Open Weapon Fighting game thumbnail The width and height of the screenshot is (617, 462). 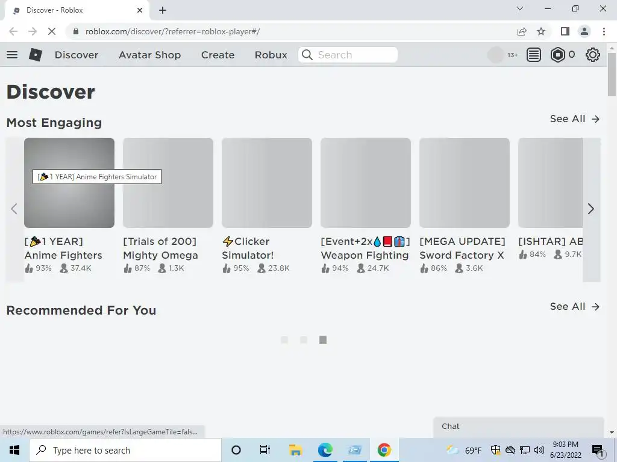[x=366, y=183]
